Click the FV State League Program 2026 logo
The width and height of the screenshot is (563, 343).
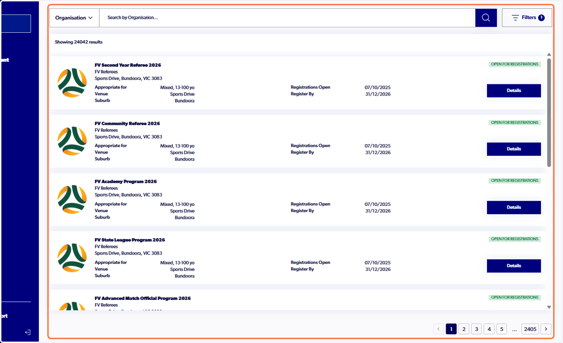click(x=72, y=258)
